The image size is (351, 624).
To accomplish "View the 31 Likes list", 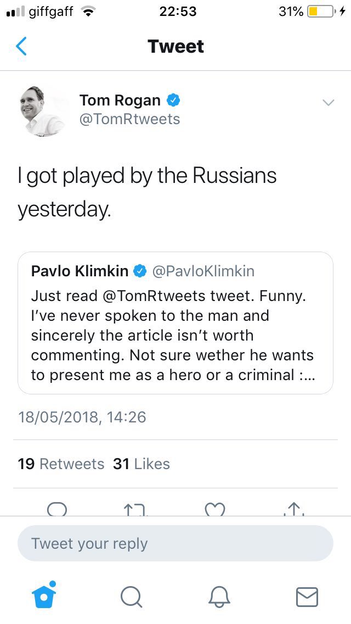I will [141, 464].
